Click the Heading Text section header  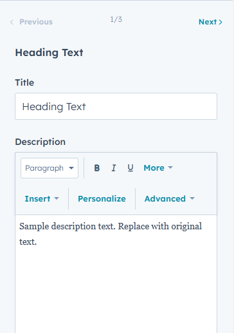[49, 53]
